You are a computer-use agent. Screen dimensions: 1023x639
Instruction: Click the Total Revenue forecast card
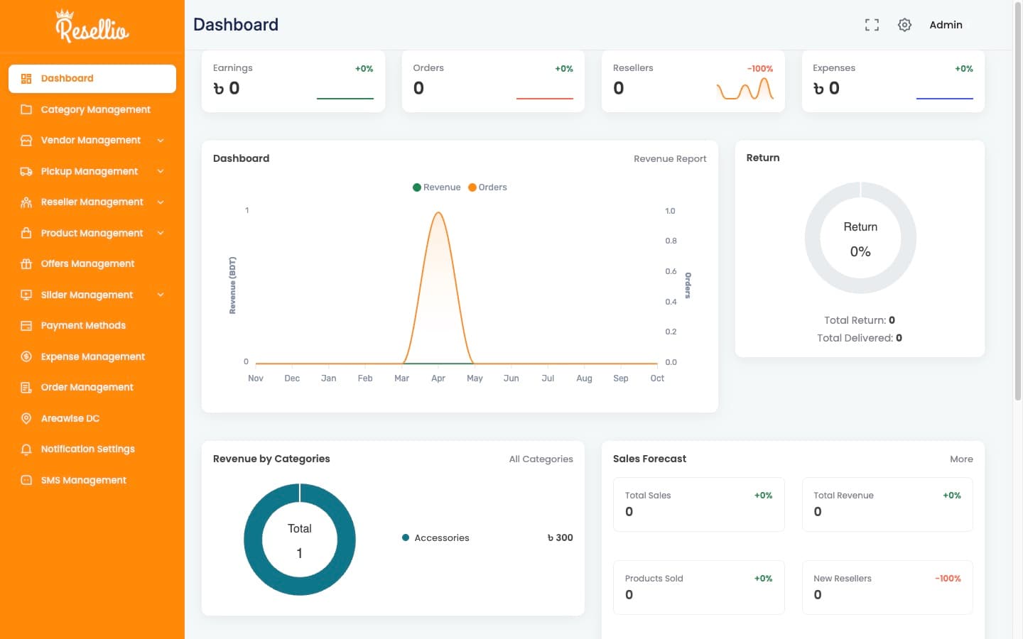point(887,504)
